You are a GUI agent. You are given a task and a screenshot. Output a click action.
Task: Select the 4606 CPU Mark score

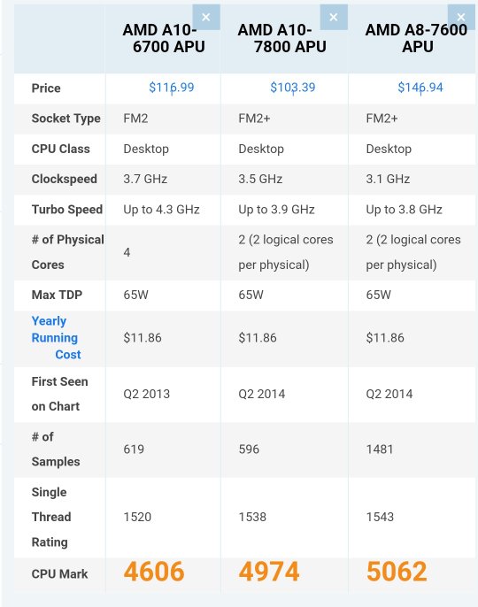pos(154,572)
